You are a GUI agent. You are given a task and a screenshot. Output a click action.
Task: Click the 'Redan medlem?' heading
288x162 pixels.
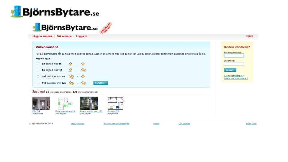point(237,47)
